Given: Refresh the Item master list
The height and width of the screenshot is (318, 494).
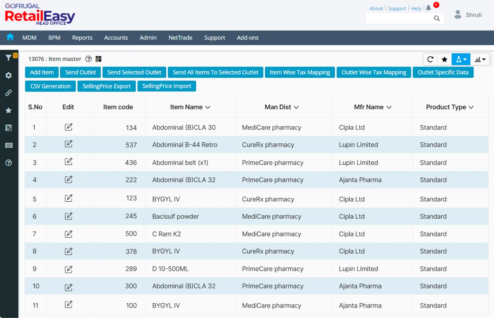Looking at the screenshot, I should click(x=430, y=59).
